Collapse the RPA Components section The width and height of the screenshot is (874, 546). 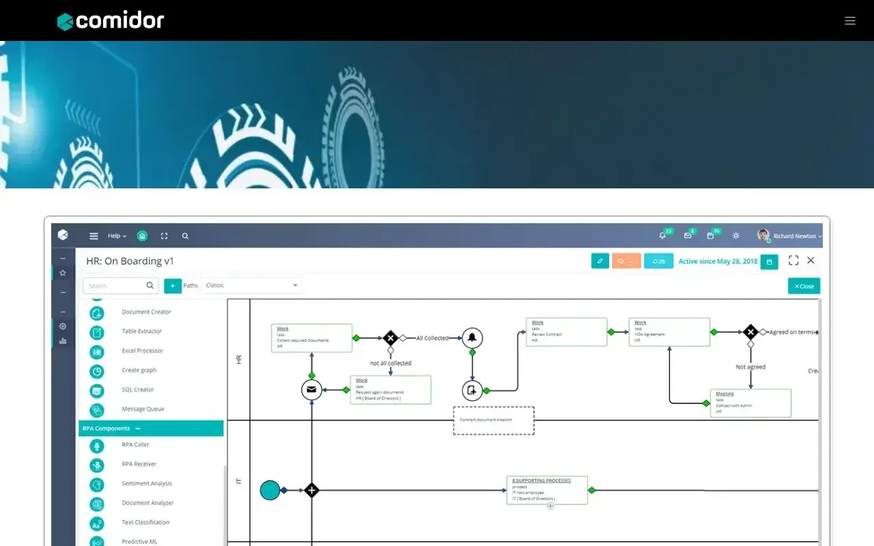pyautogui.click(x=138, y=429)
